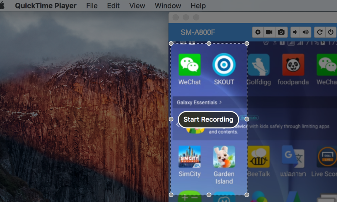Open the Live Score app icon
This screenshot has height=202, width=337.
tap(327, 157)
